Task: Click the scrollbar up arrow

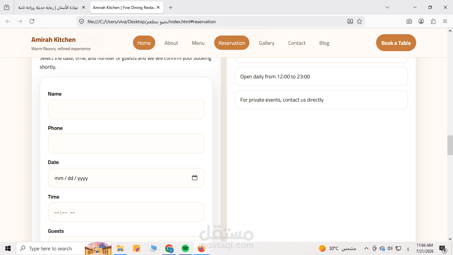Action: (450, 31)
